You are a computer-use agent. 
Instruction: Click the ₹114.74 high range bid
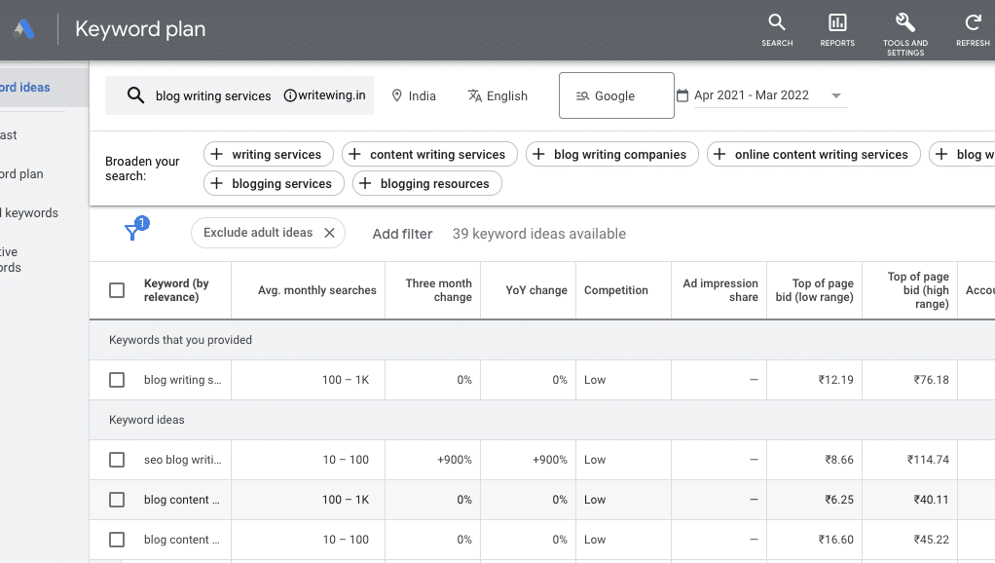pos(928,460)
